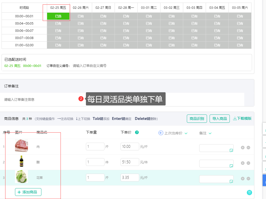The height and width of the screenshot is (199, 266).
Task: Click the plus circle on the 肉 row
Action: tap(243, 148)
